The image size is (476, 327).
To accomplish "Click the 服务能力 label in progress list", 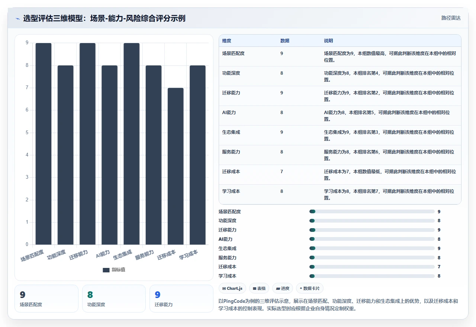I will tap(228, 258).
